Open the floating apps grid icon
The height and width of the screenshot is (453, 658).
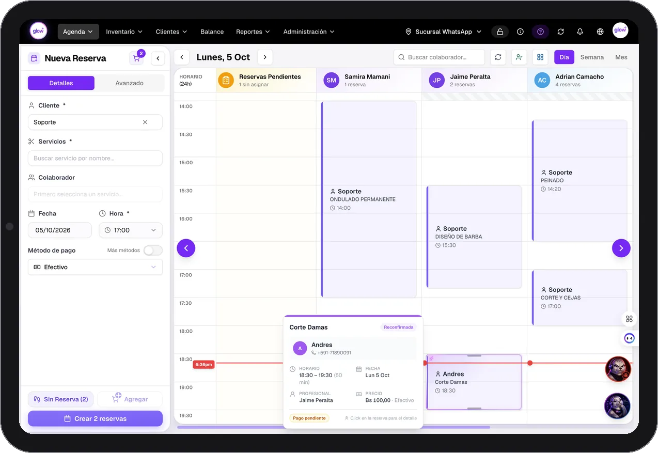point(629,319)
